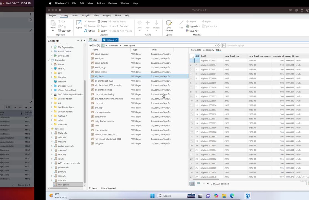Open Contents pane options dropdown
This screenshot has height=200, width=309.
tap(78, 41)
